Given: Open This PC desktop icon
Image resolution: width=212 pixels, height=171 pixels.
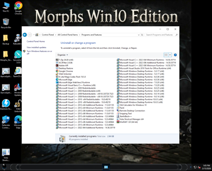Looking at the screenshot, I should point(6,7).
